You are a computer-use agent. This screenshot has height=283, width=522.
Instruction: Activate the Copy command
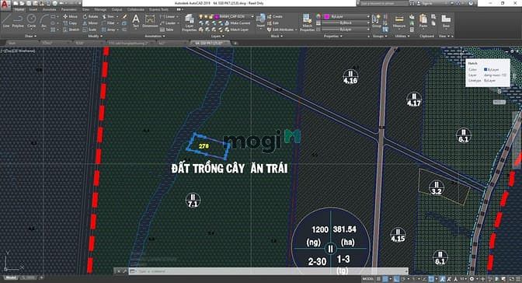click(70, 23)
